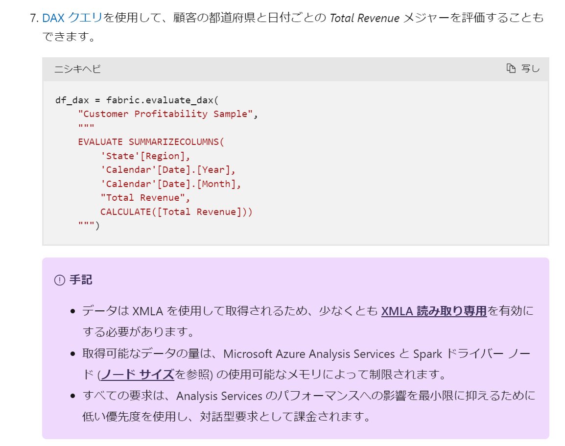Click the EVALUATE SUMMARIZECOLUMNS( line
This screenshot has height=446, width=565.
(151, 142)
